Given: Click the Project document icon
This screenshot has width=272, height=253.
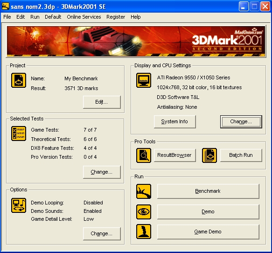Looking at the screenshot, I should pyautogui.click(x=19, y=80).
